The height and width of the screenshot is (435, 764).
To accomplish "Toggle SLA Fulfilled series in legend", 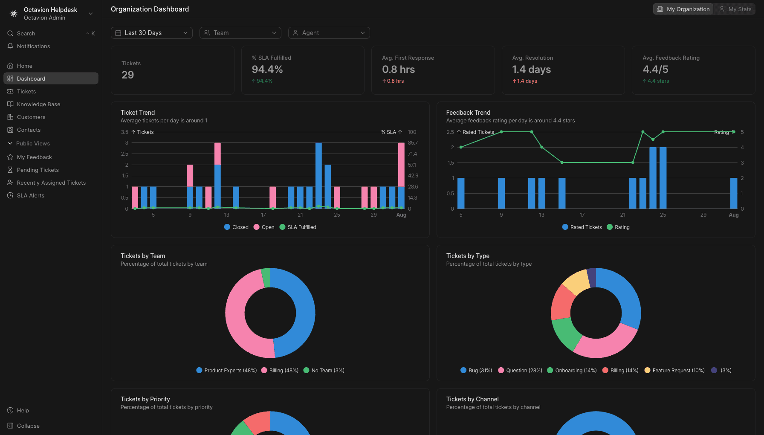I will click(298, 227).
